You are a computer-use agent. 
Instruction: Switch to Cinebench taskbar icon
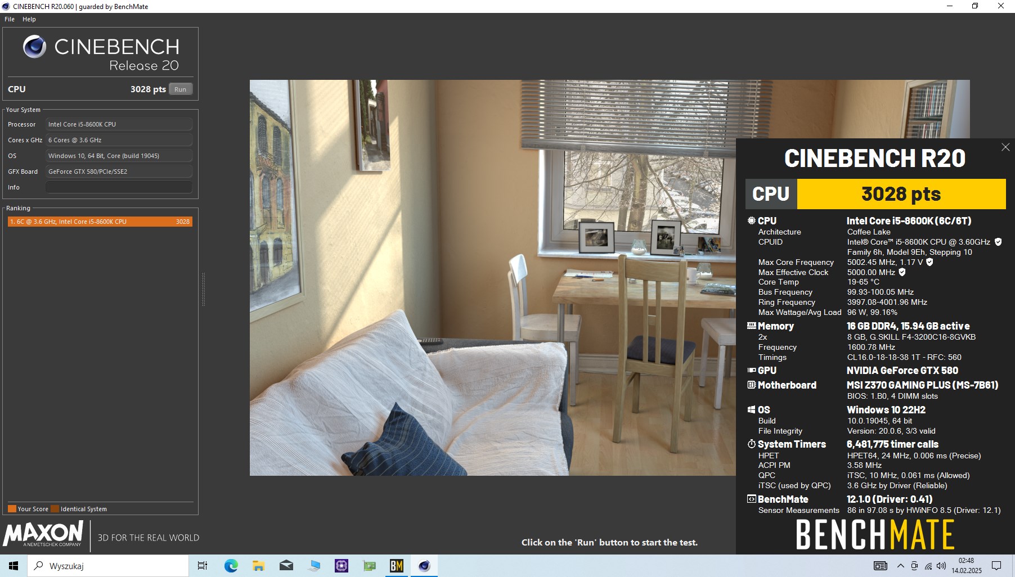tap(424, 566)
